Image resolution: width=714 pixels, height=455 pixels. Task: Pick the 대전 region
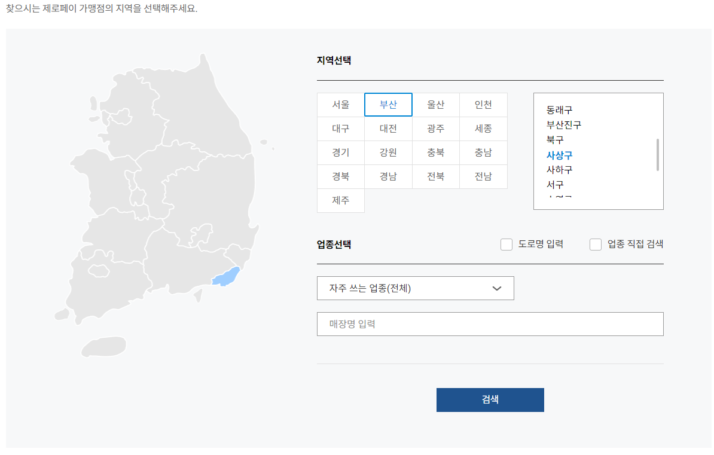click(388, 129)
